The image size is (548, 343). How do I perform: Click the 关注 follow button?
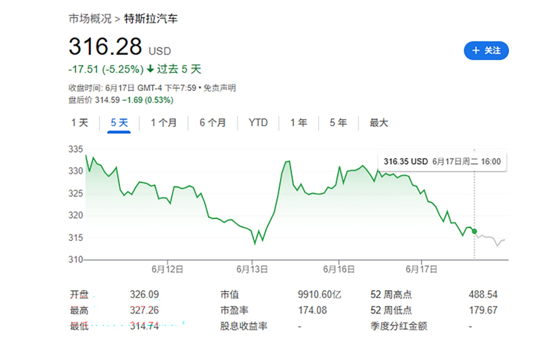(x=486, y=51)
